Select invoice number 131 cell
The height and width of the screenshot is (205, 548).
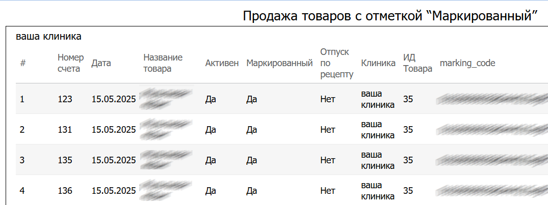coord(65,129)
